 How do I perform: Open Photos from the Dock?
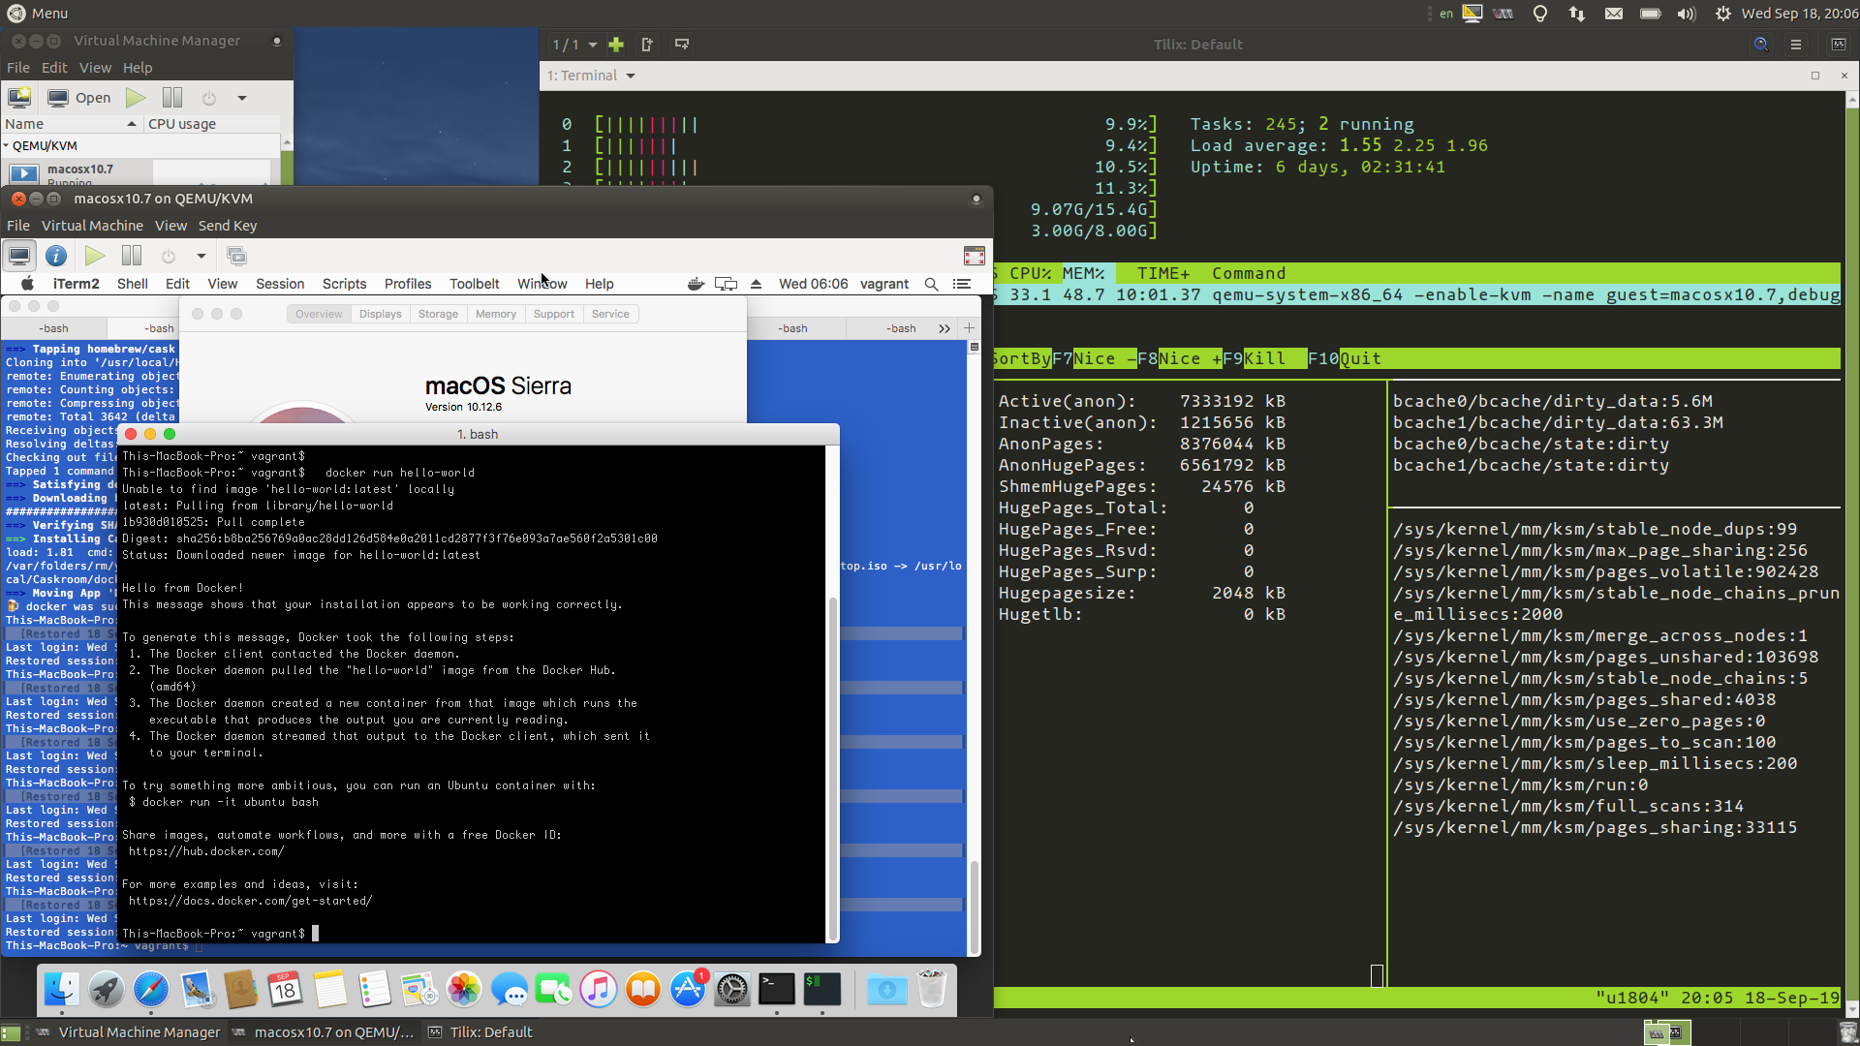[464, 989]
